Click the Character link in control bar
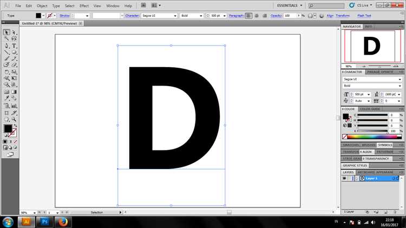Image resolution: width=406 pixels, height=228 pixels. (132, 16)
